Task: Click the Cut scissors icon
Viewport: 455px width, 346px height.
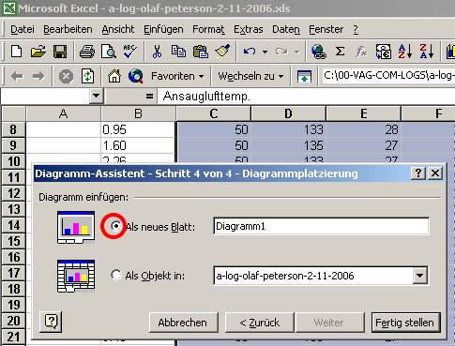Action: point(157,52)
